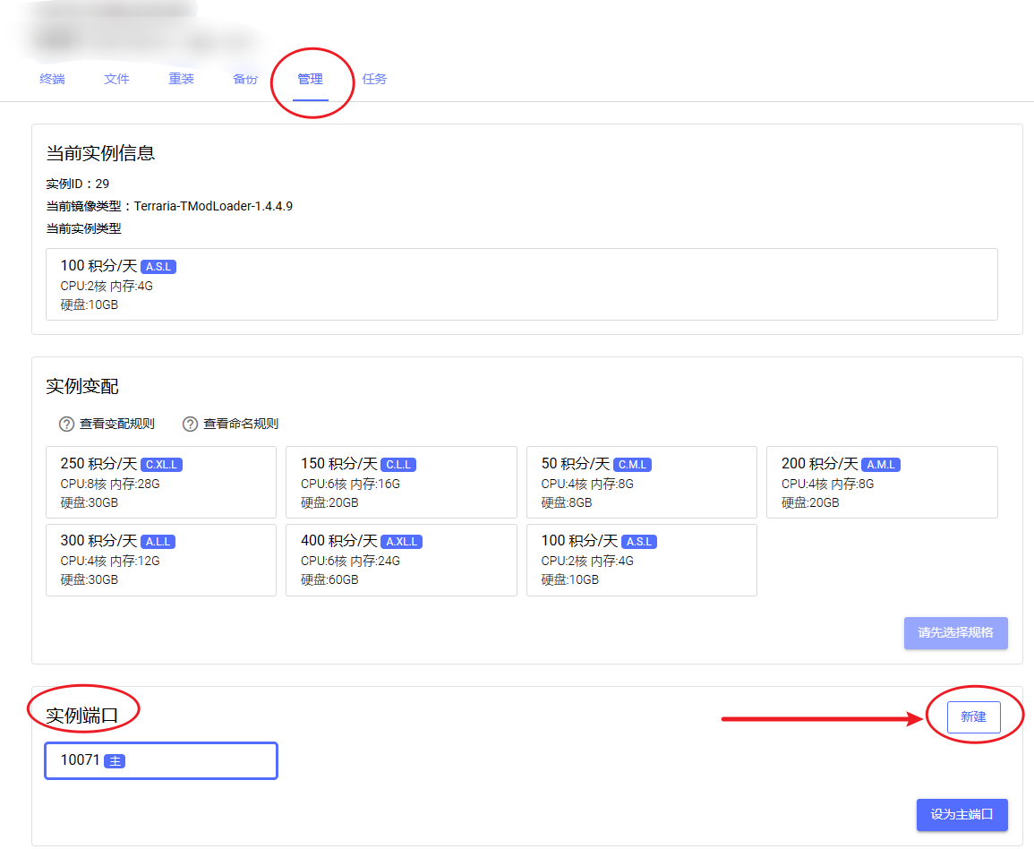
Task: Click the 请先选择规格 button
Action: click(x=955, y=632)
